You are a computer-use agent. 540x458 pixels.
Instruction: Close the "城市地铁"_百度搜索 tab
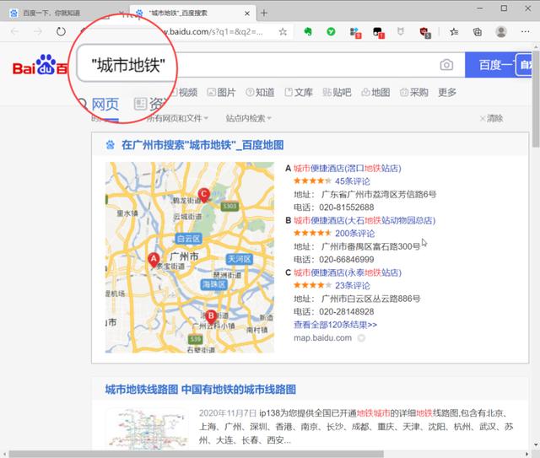247,13
